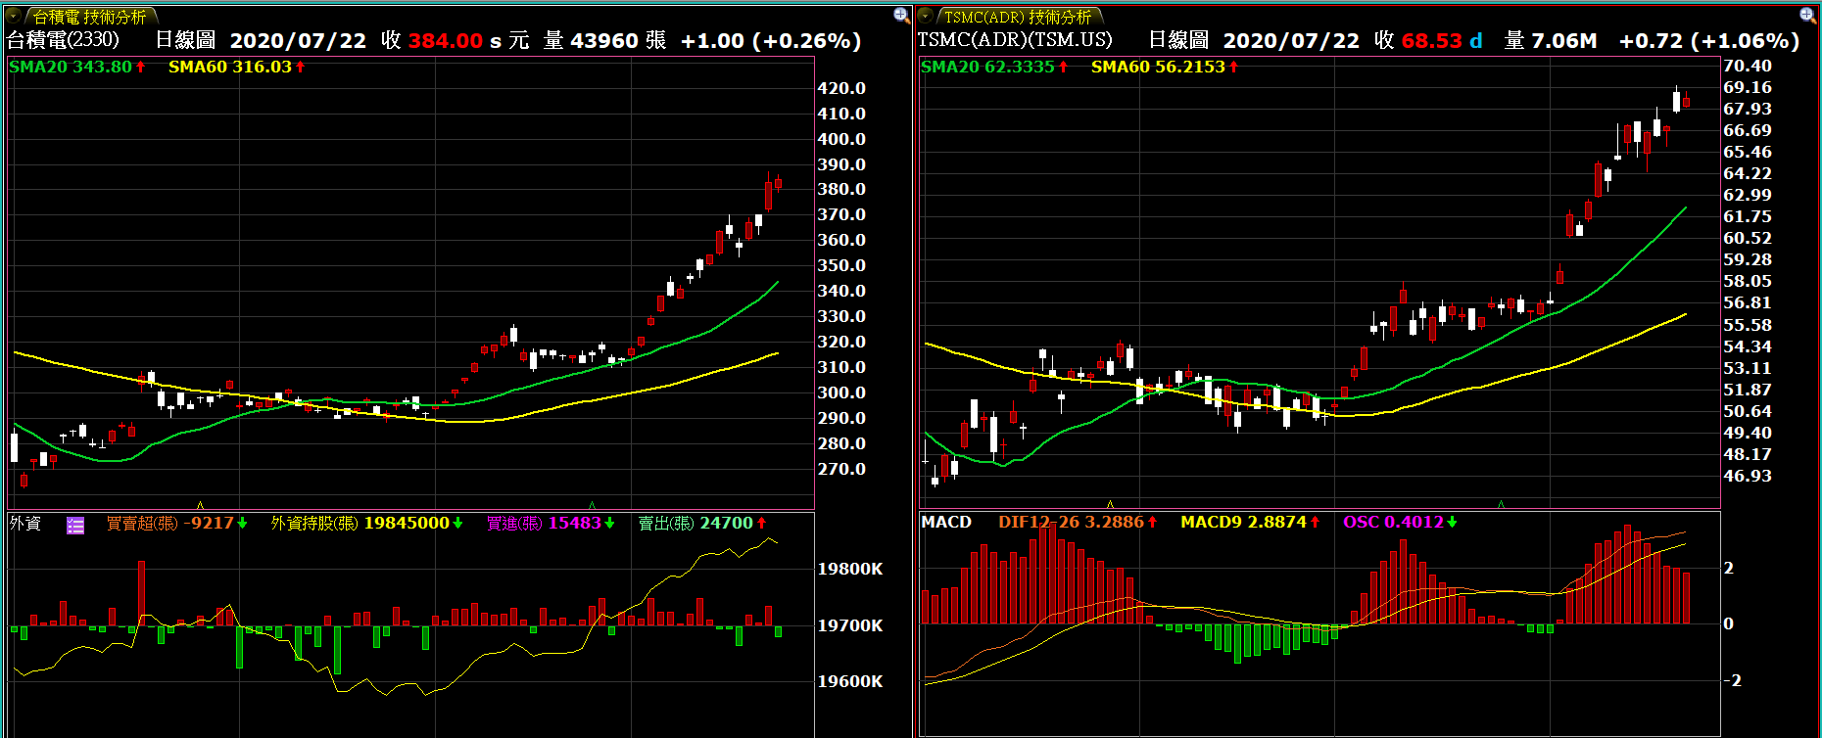Click the 台積電(2330) stock name
Image resolution: width=1822 pixels, height=738 pixels.
[63, 40]
